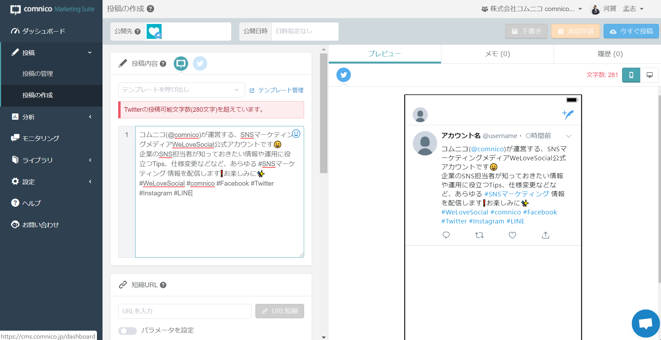Click the URLを入力 input field

(185, 311)
